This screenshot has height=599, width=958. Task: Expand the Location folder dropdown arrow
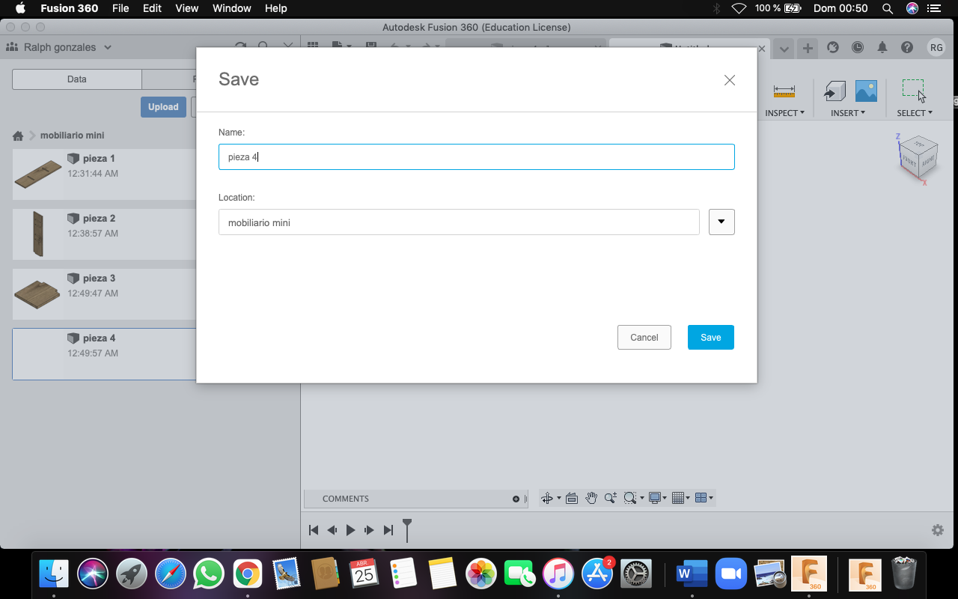721,222
